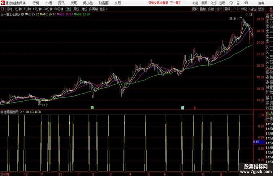The image size is (273, 176).
Task: Click the XG: 0.00 indicator value
Action: point(35,112)
